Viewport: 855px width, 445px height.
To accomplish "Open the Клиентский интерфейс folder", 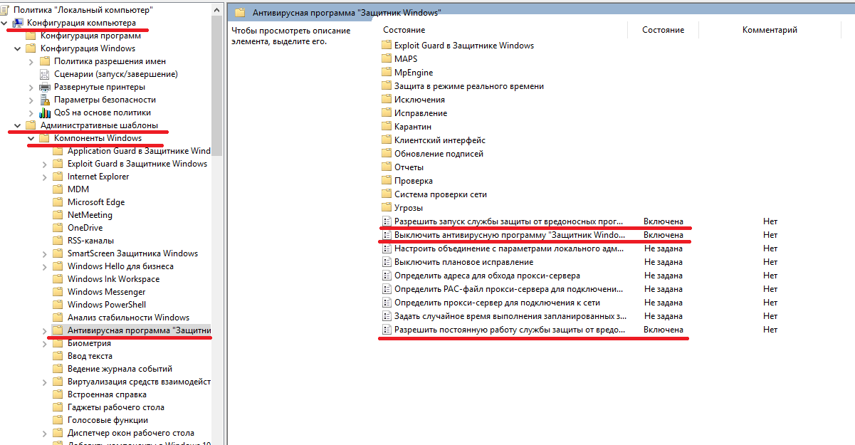I will (x=439, y=140).
